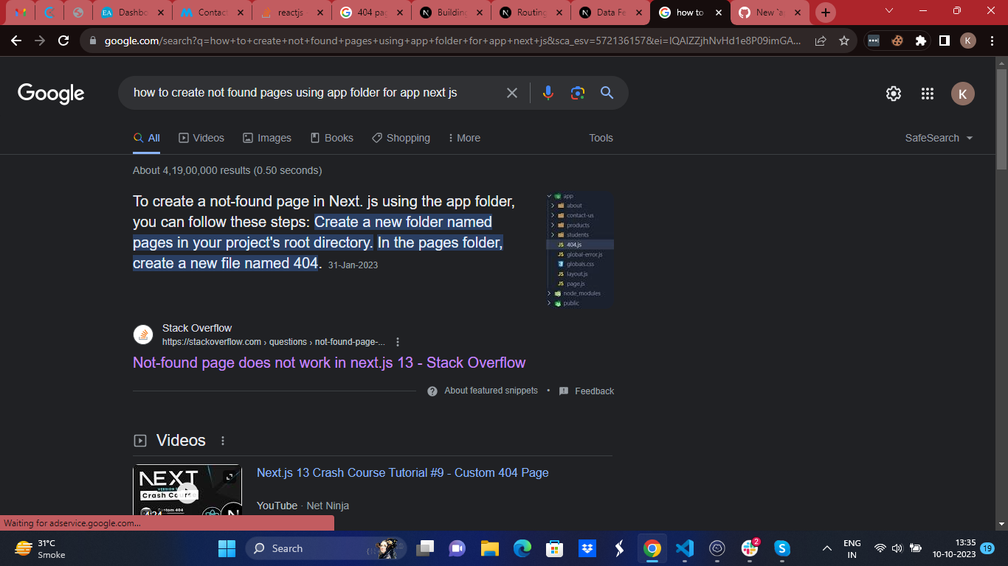Image resolution: width=1008 pixels, height=566 pixels.
Task: Switch to Shopping results tab
Action: point(401,138)
